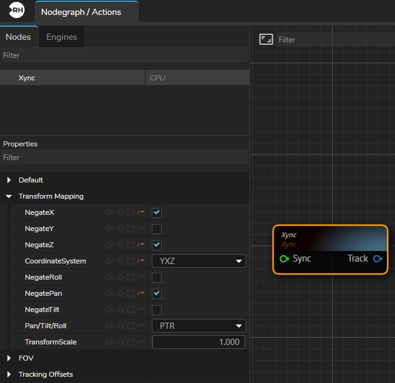395x383 pixels.
Task: Enable the NegateY checkbox
Action: pos(157,229)
